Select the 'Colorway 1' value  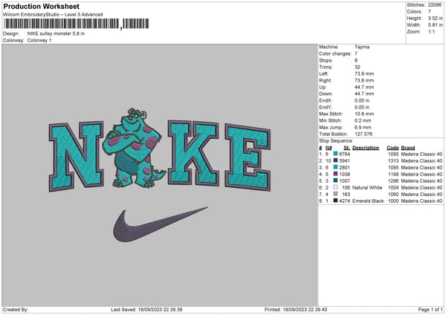click(x=39, y=40)
